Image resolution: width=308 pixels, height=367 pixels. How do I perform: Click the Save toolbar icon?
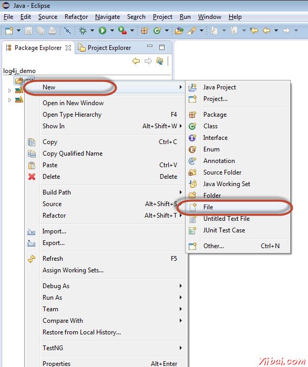(x=28, y=30)
